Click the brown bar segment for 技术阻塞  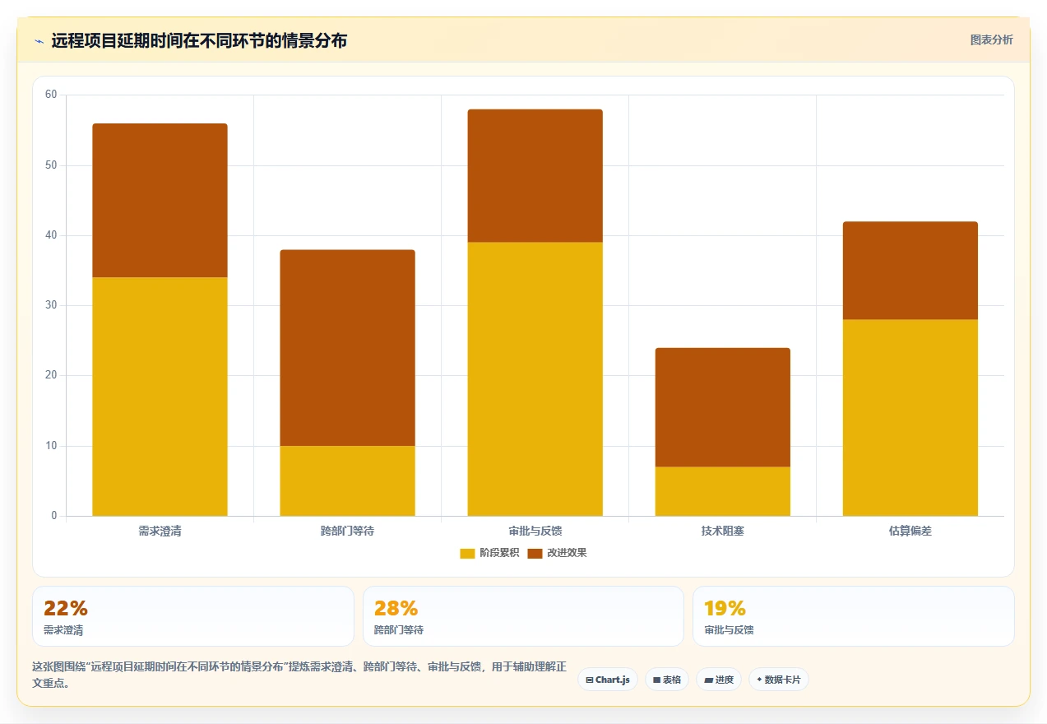[722, 407]
